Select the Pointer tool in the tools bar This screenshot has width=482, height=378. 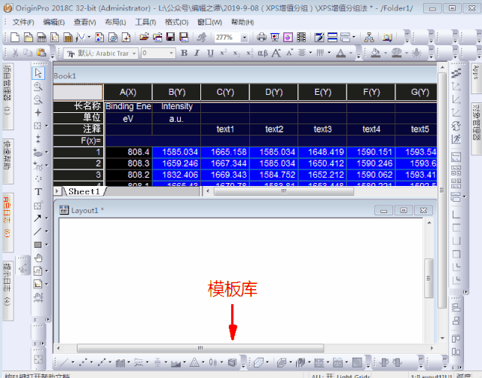[38, 73]
